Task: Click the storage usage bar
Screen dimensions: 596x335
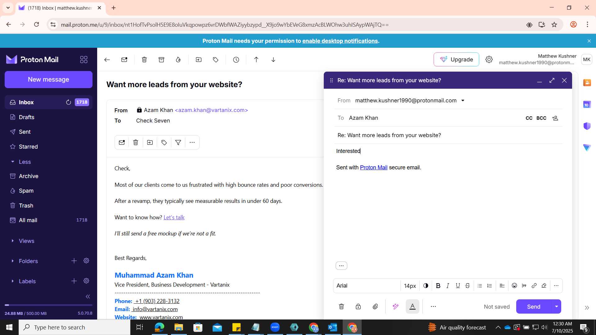Action: tap(48, 305)
